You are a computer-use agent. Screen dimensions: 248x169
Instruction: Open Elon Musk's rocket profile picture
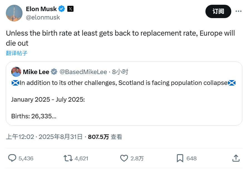tap(14, 13)
